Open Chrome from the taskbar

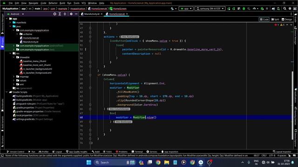click(158, 162)
